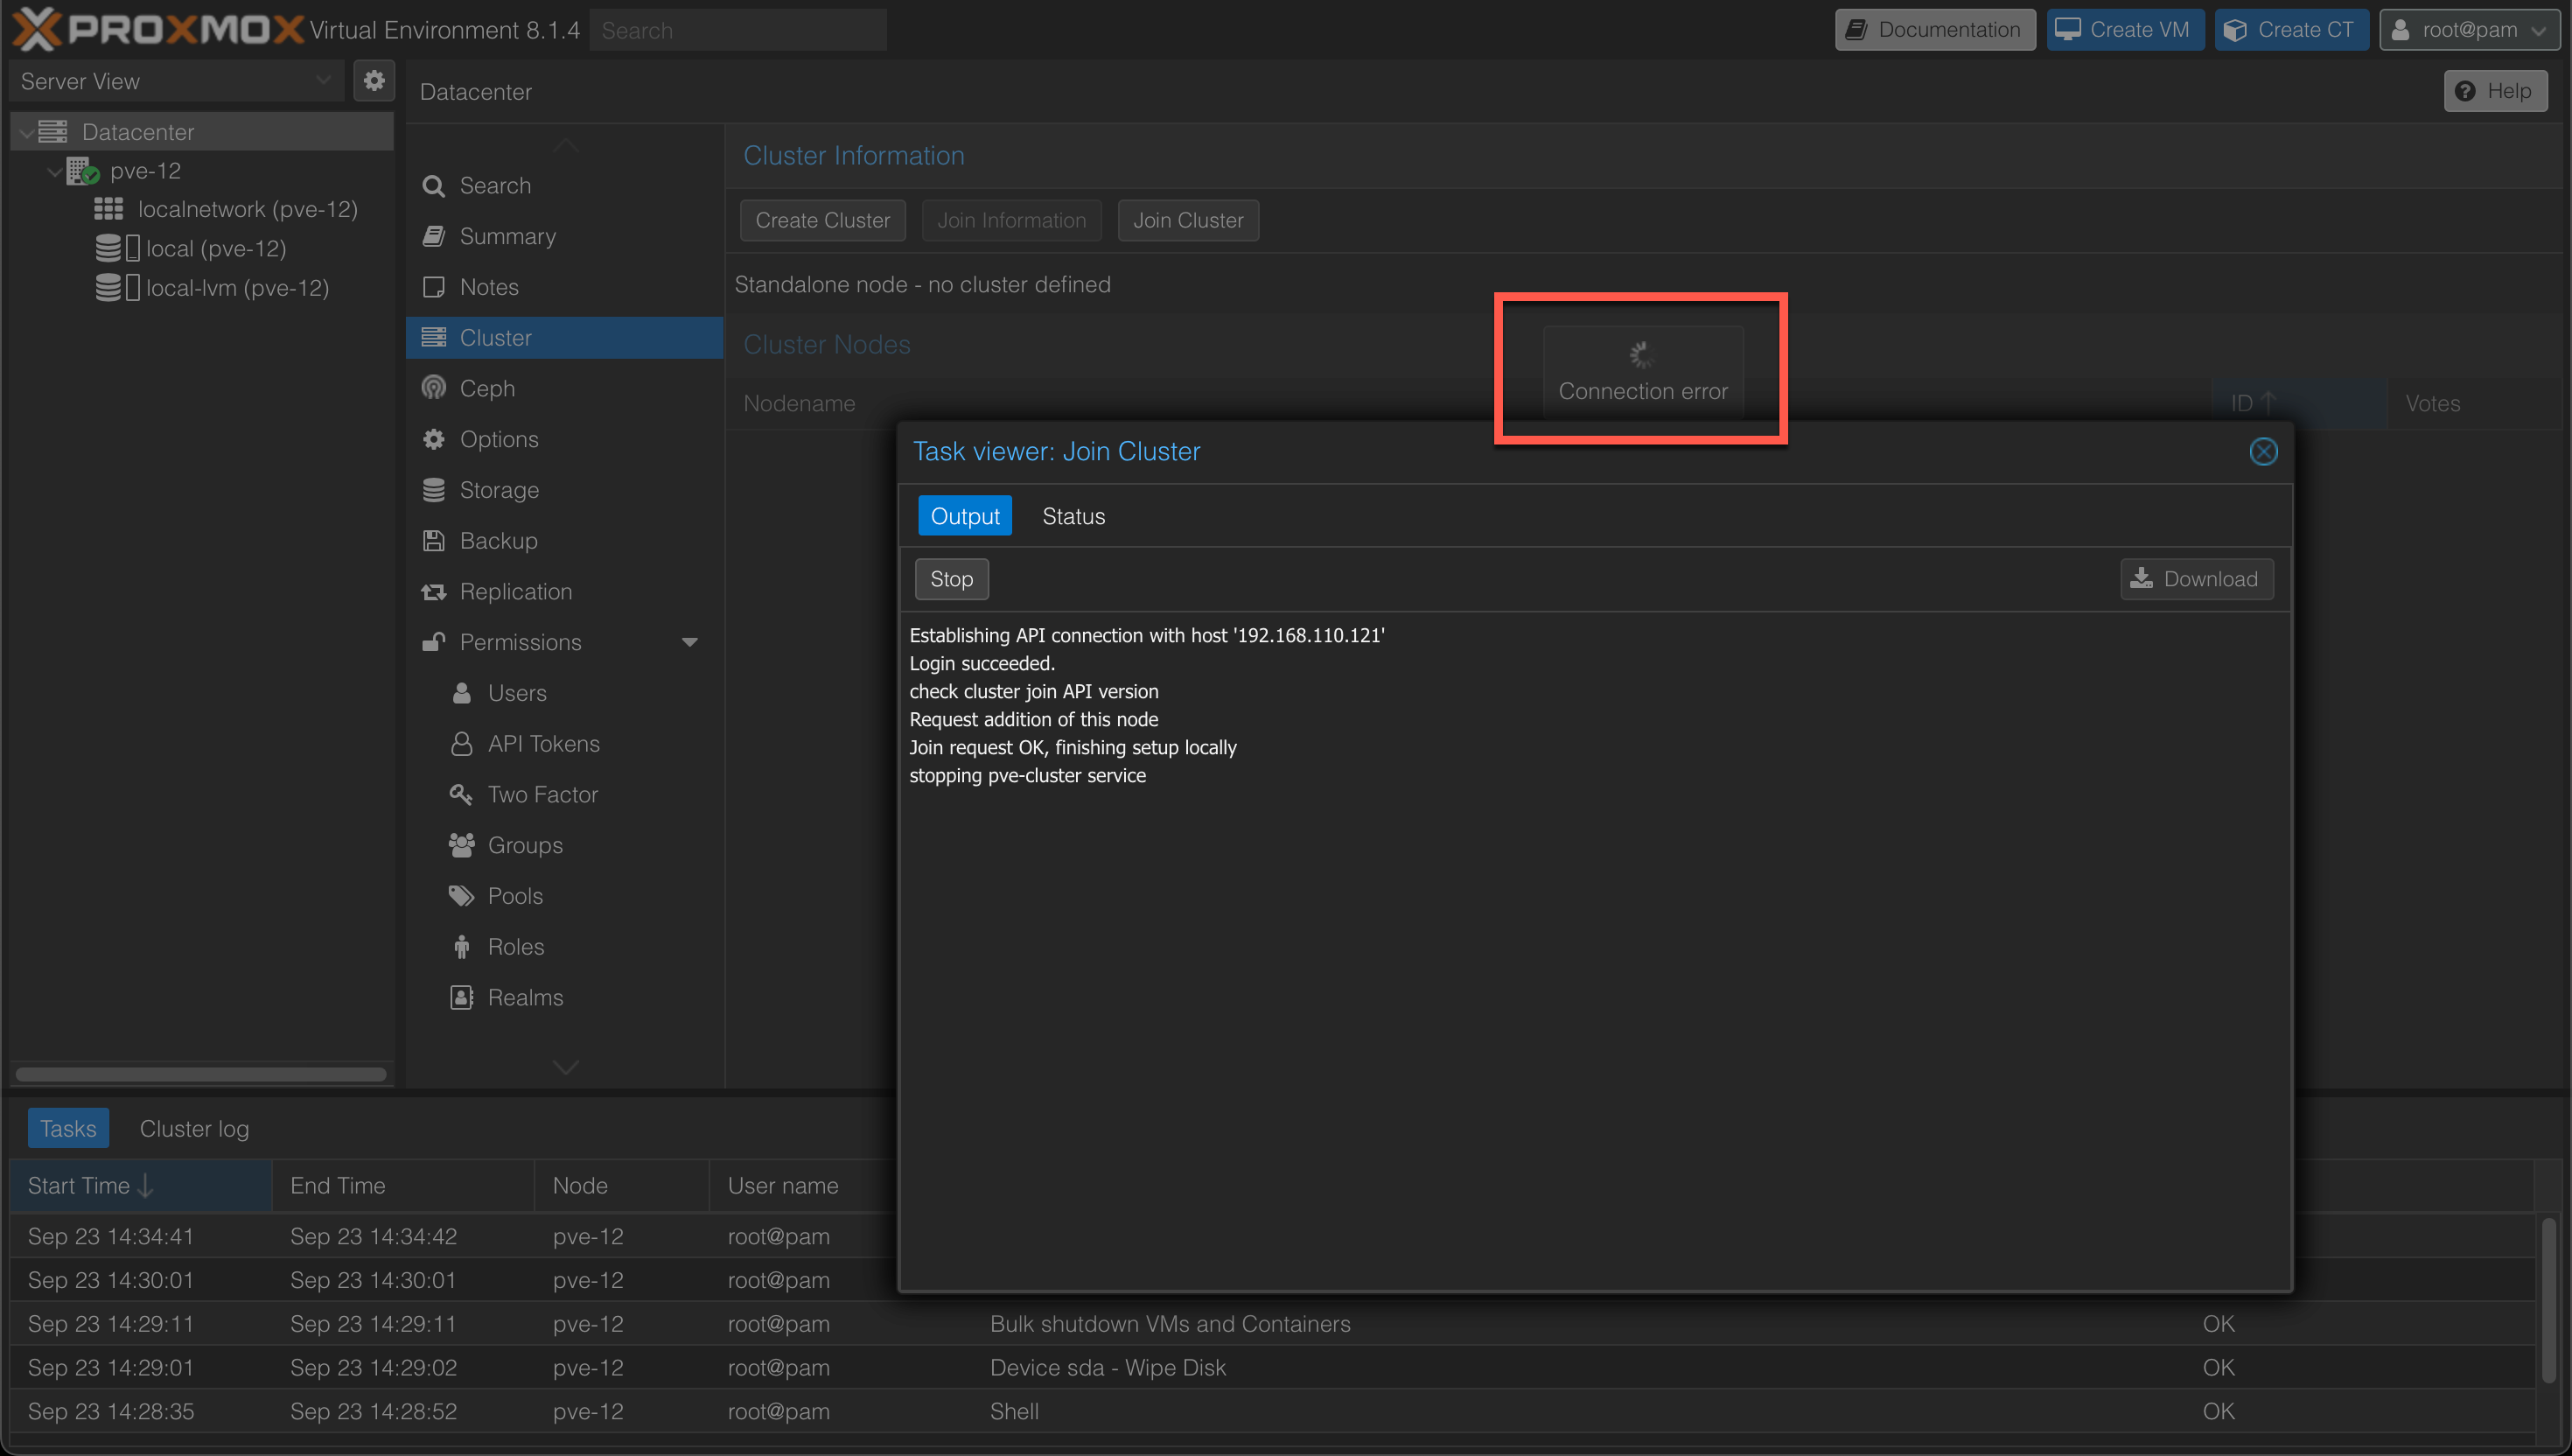Click the Join Cluster button
Screen dimensions: 2572x1456
(x=1187, y=220)
